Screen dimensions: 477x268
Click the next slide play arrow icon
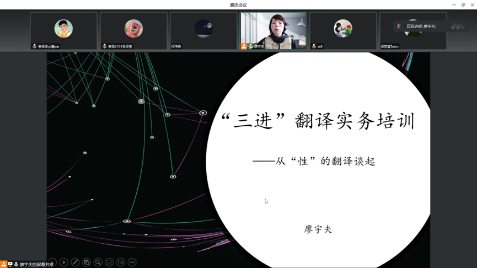[64, 262]
